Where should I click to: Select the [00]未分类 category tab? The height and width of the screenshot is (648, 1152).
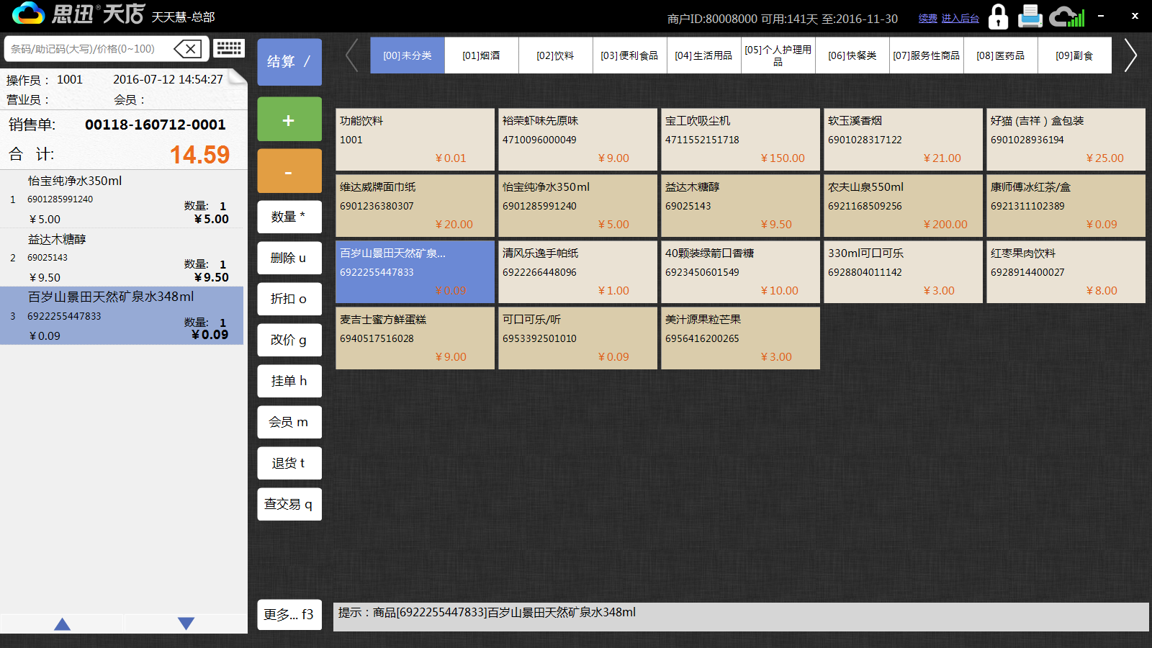[x=408, y=55]
